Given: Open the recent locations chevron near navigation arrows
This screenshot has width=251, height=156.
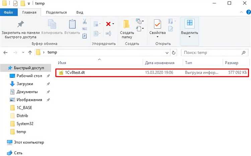Looking at the screenshot, I should pyautogui.click(x=23, y=53).
